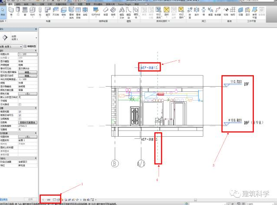
Task: Toggle the Crop View checkbox
Action: (x=20, y=111)
